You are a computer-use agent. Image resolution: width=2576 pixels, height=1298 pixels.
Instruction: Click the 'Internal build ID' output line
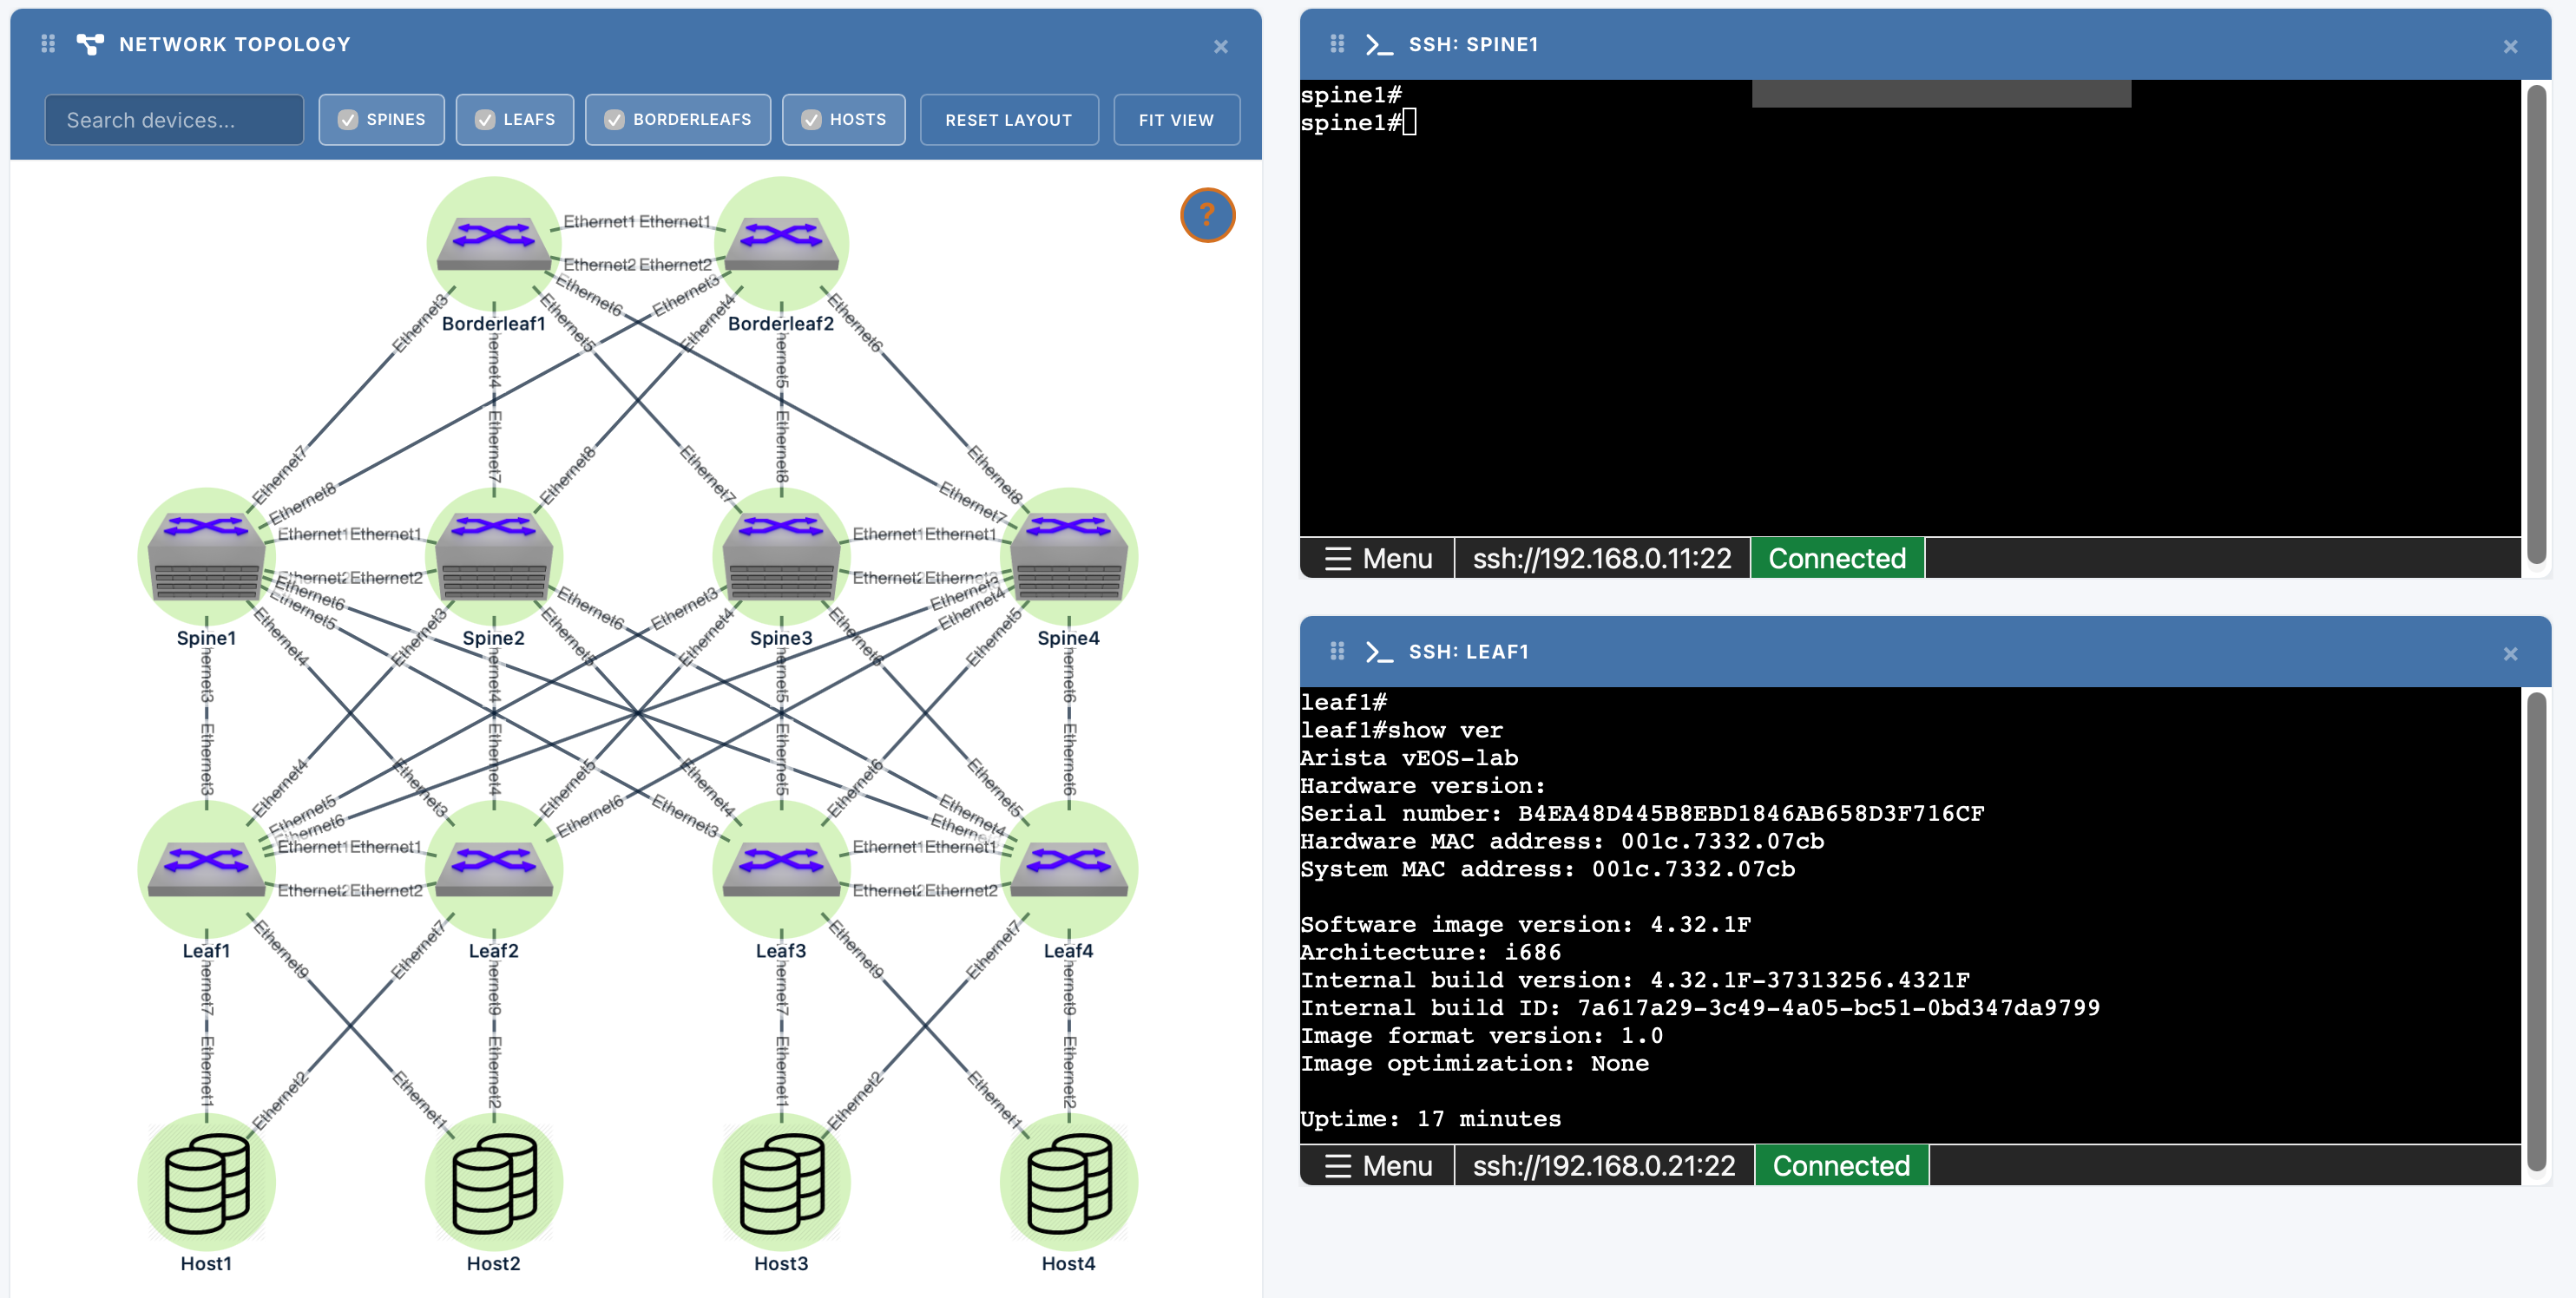(1700, 1008)
